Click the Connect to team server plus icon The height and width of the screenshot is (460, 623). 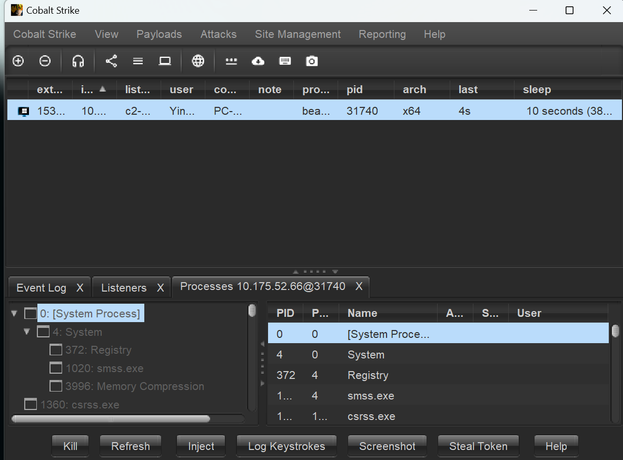[x=18, y=61]
